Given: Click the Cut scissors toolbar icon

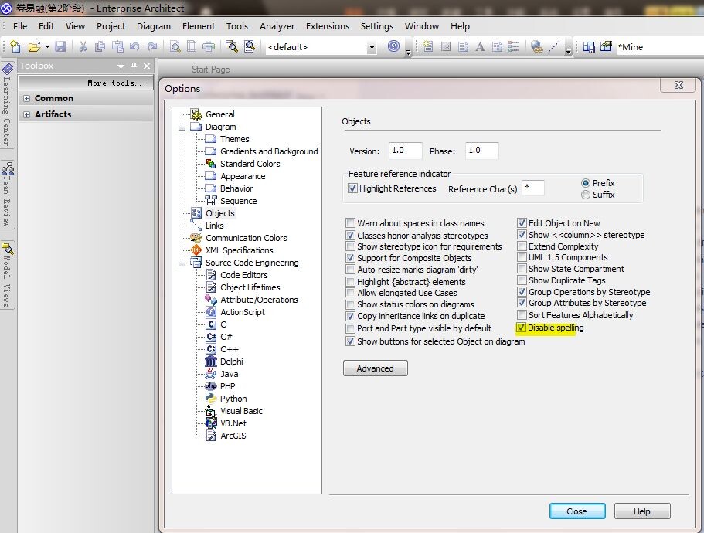Looking at the screenshot, I should pos(83,46).
